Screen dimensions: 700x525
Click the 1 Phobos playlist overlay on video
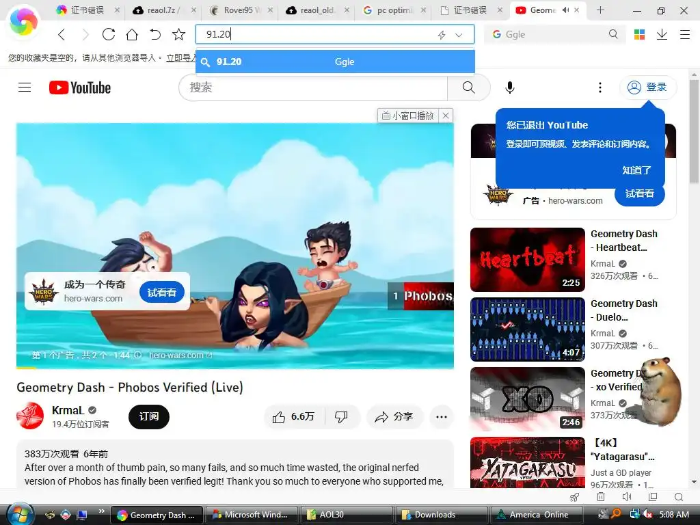coord(420,296)
